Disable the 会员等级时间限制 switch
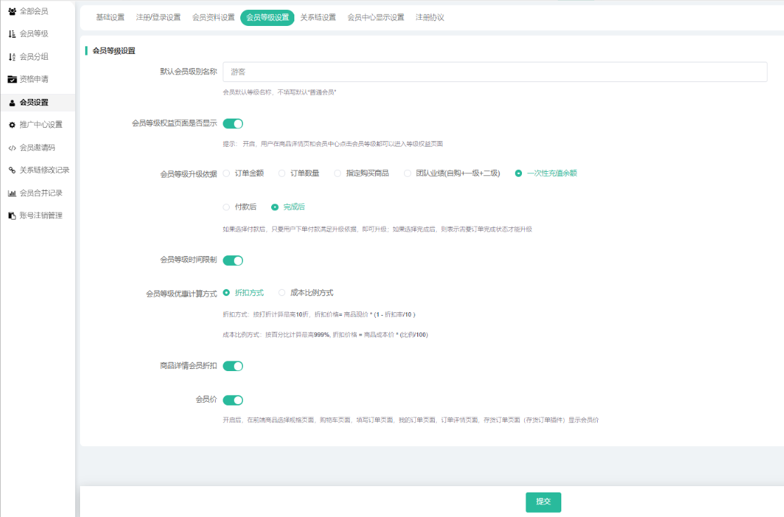Screen dimensions: 784x517 [233, 260]
